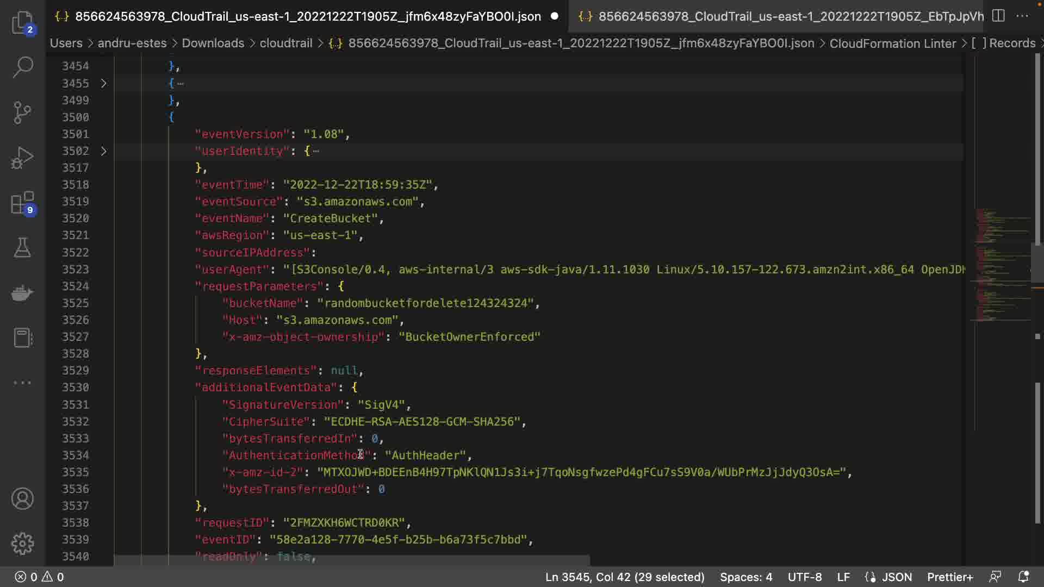Image resolution: width=1044 pixels, height=587 pixels.
Task: Open the Search view
Action: pos(22,67)
